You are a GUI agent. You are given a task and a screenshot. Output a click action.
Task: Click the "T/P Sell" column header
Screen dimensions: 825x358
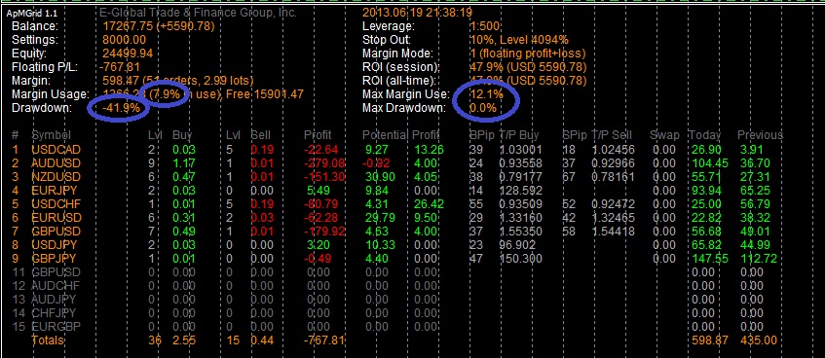612,135
